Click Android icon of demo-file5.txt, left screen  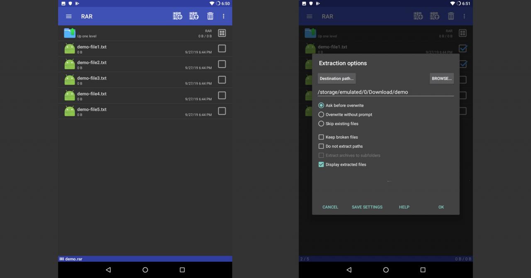pyautogui.click(x=70, y=111)
